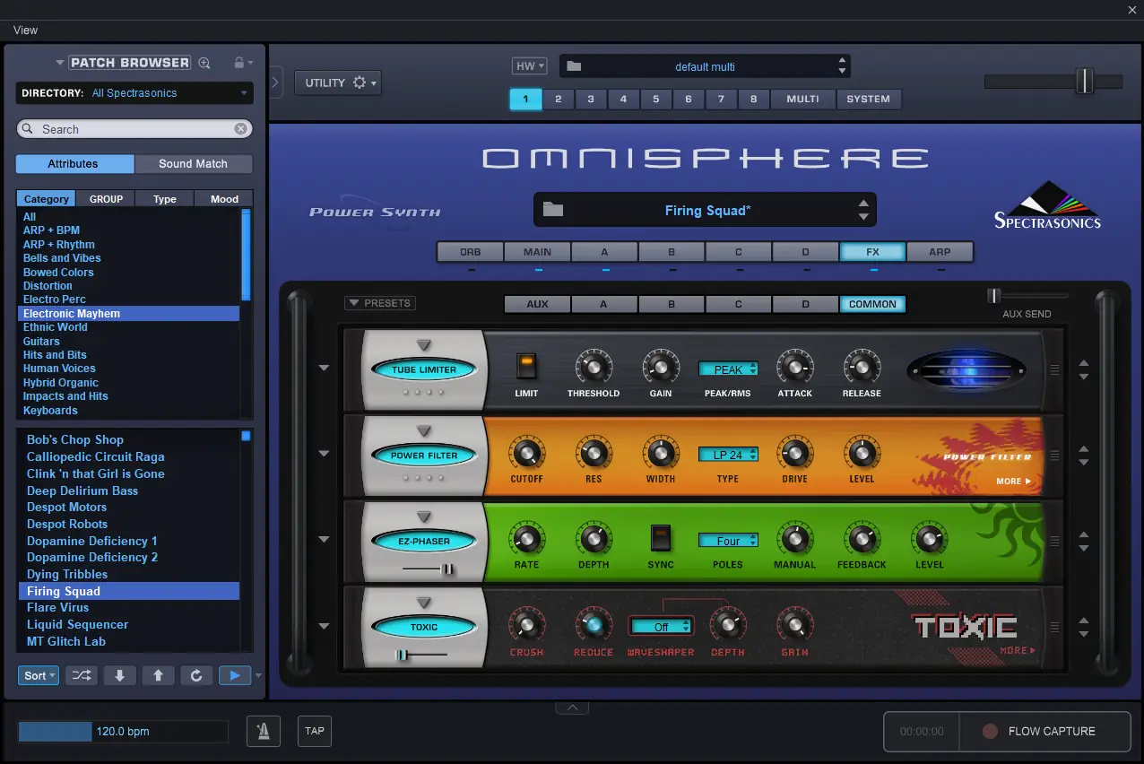Switch to the MAIN tab
This screenshot has width=1144, height=764.
pyautogui.click(x=538, y=252)
